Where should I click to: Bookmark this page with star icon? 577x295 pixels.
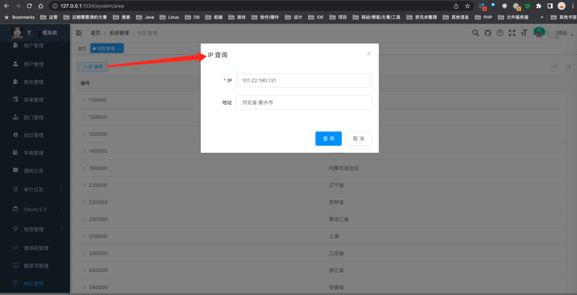(x=468, y=6)
